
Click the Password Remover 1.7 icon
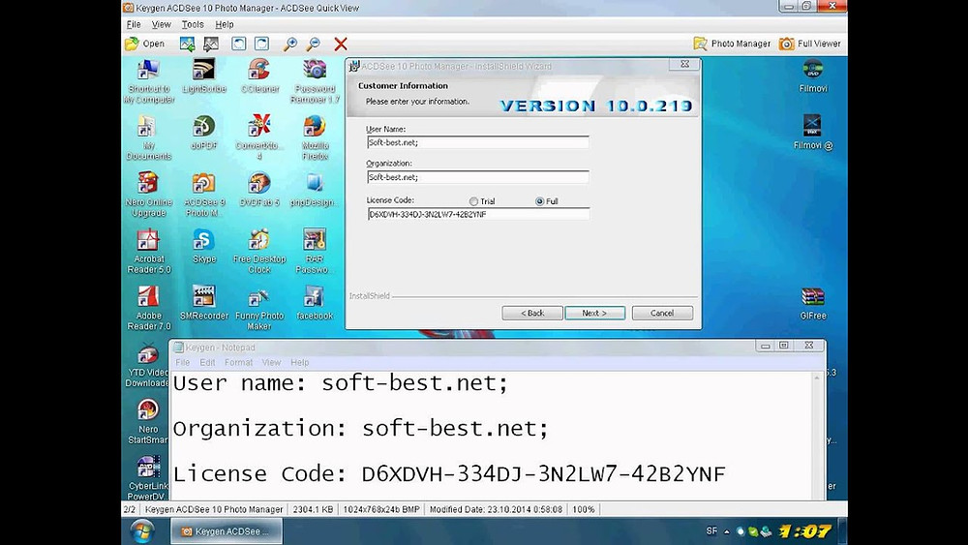tap(315, 81)
